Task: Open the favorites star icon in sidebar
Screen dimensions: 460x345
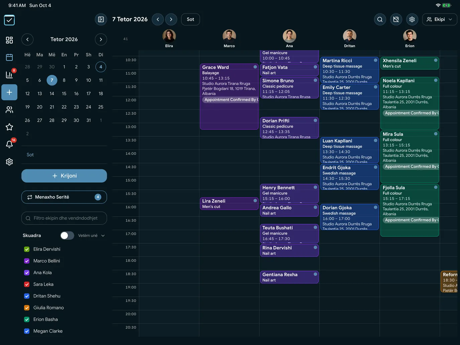Action: pyautogui.click(x=9, y=127)
